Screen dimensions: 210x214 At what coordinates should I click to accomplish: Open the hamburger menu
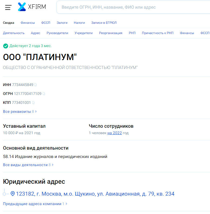(x=8, y=7)
